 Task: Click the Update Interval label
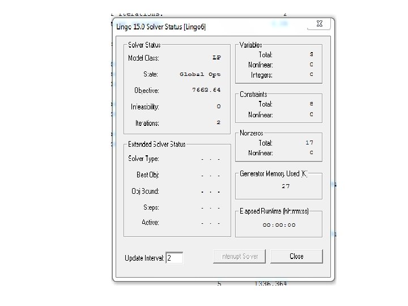pyautogui.click(x=144, y=258)
